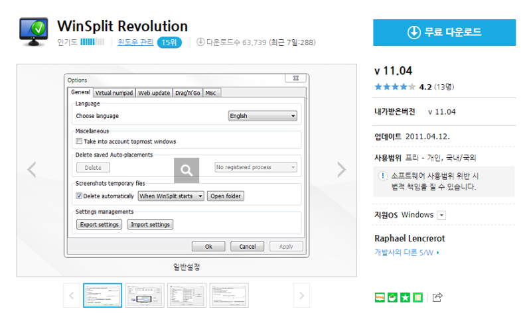Click the Delete button in Auto-placements

coord(93,168)
